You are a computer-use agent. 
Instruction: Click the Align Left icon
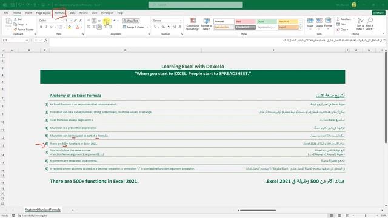tap(89, 27)
